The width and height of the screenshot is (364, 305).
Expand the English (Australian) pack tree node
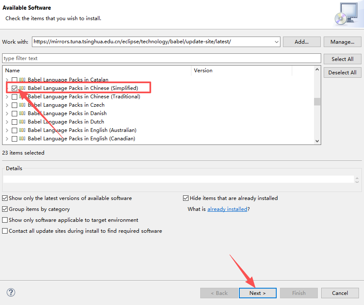coord(7,130)
